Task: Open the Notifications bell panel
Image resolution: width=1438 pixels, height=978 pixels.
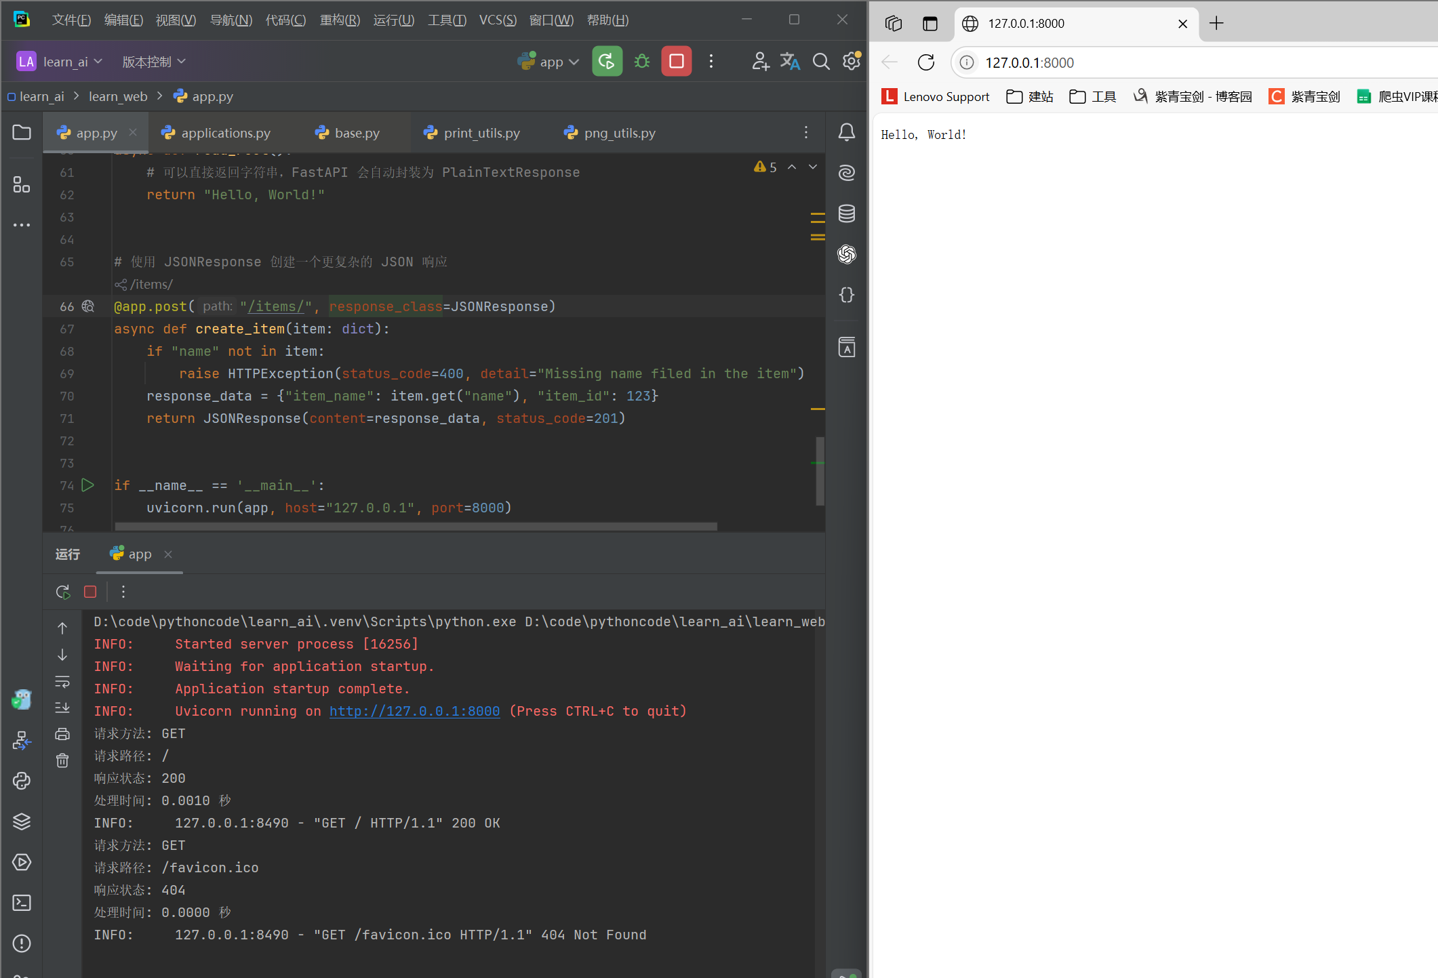Action: [x=846, y=132]
